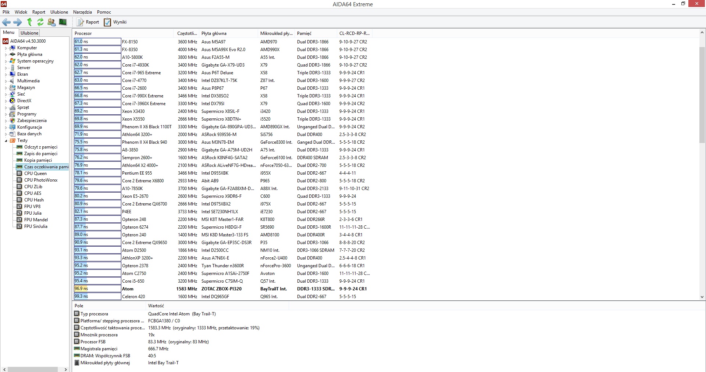706x372 pixels.
Task: Switch to the Ulubione tab in sidebar
Action: [29, 33]
